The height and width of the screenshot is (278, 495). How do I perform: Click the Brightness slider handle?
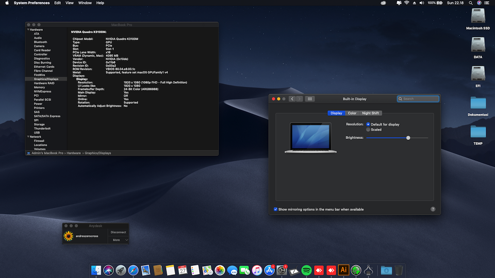coord(408,138)
